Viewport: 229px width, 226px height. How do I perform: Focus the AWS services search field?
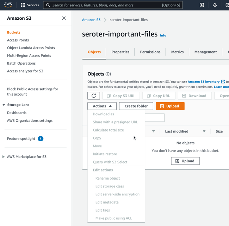point(106,5)
